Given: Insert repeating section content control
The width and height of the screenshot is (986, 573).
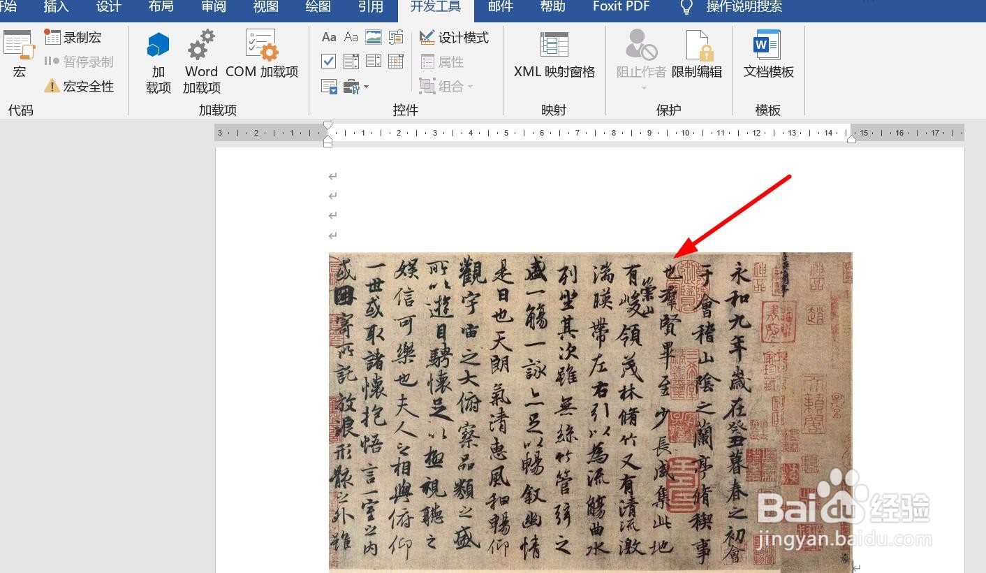Looking at the screenshot, I should pos(329,87).
